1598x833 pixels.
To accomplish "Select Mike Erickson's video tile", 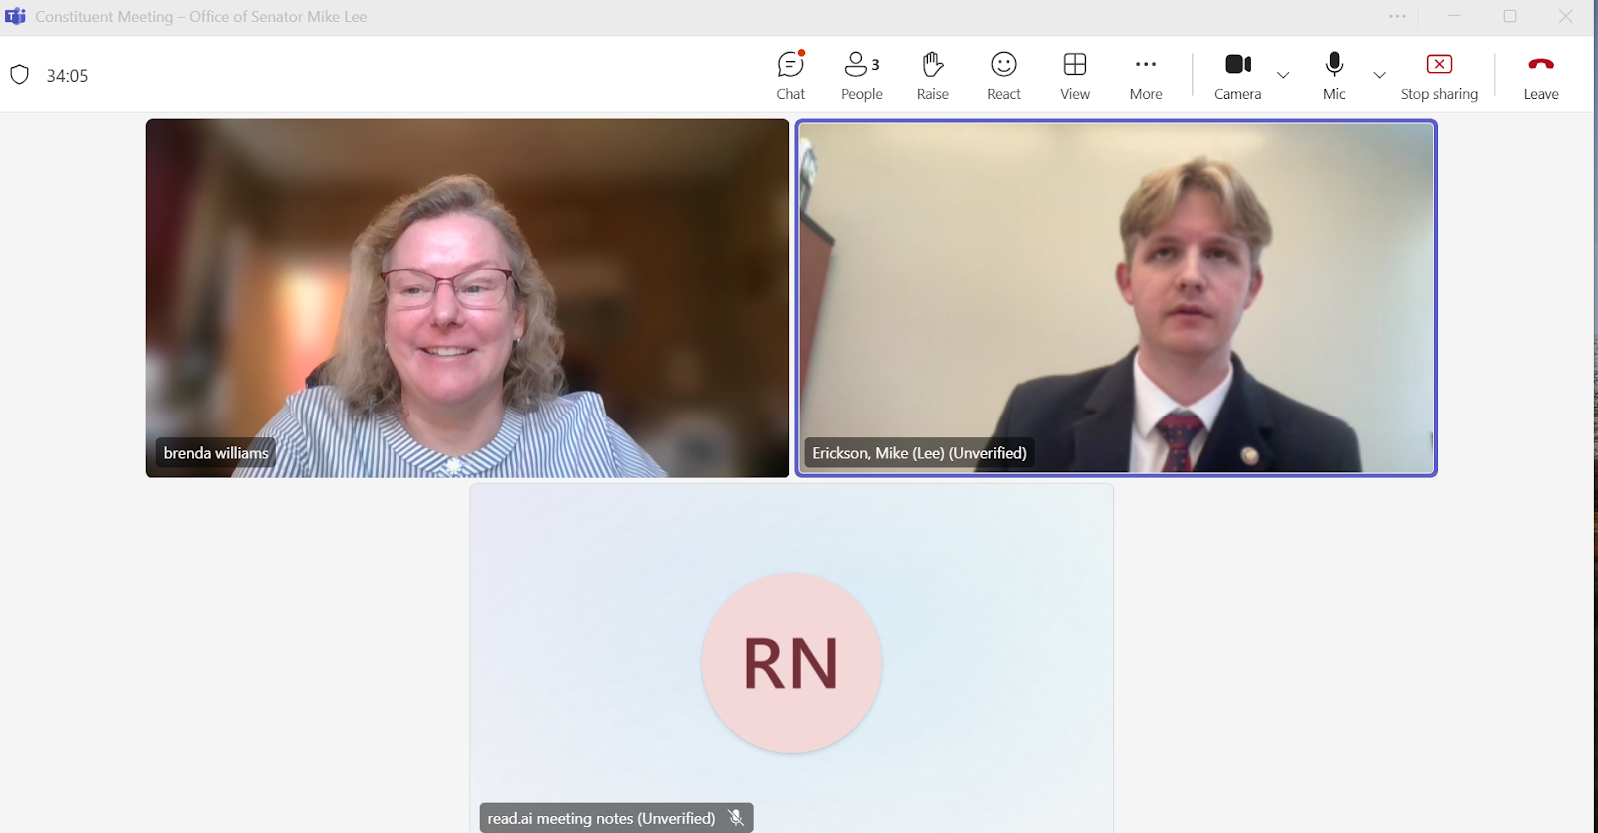I will pyautogui.click(x=1116, y=298).
